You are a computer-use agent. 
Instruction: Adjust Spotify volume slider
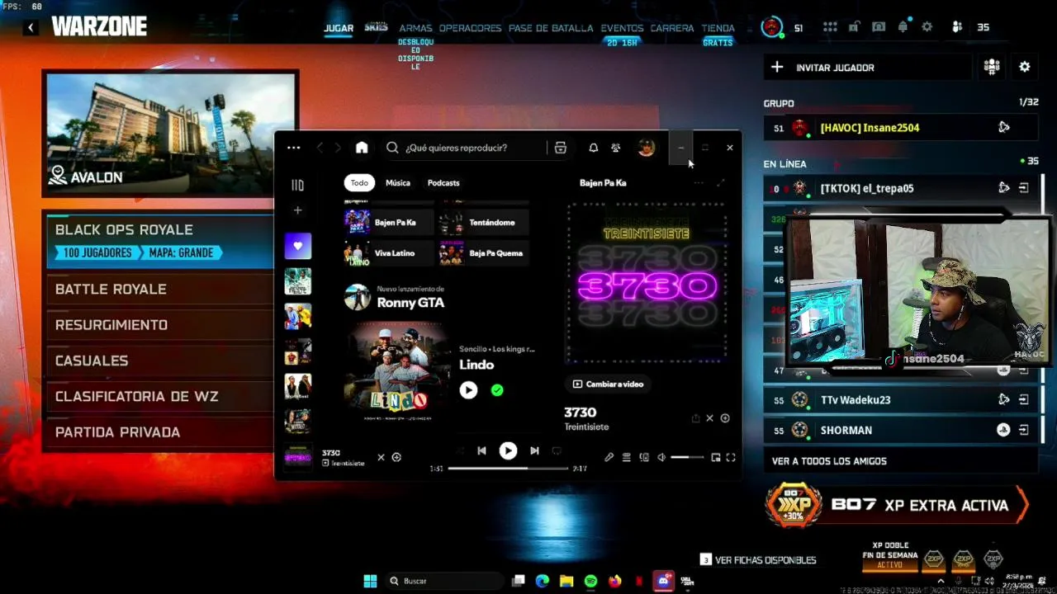[x=687, y=457]
